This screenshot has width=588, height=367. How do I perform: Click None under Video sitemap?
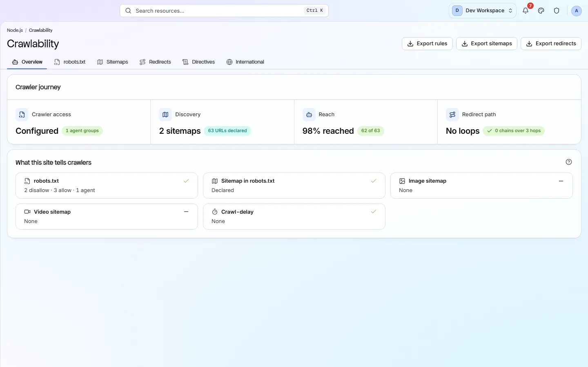(x=31, y=221)
